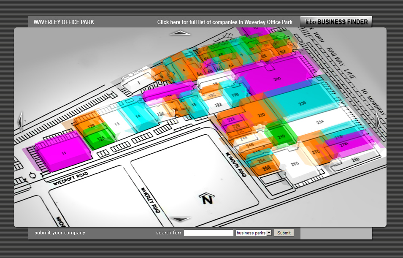Pan the map right with right arrow

(378, 122)
